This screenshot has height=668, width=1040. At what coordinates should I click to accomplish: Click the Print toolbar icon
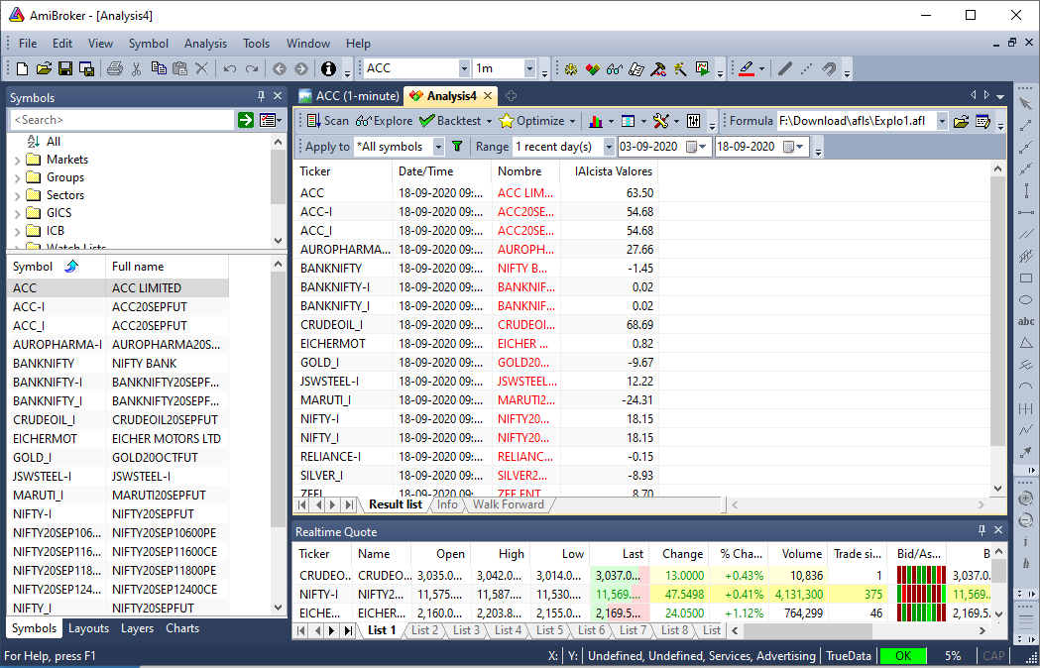[115, 68]
